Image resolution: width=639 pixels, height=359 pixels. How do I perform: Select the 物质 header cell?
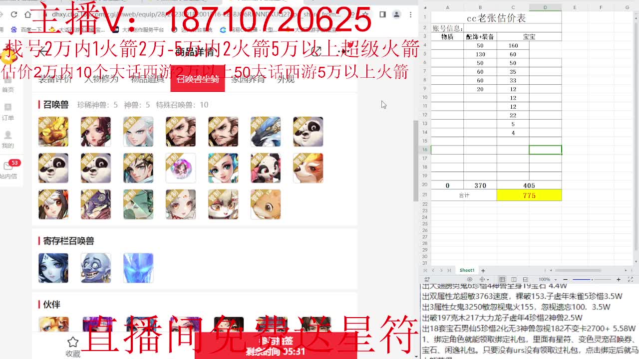point(447,37)
